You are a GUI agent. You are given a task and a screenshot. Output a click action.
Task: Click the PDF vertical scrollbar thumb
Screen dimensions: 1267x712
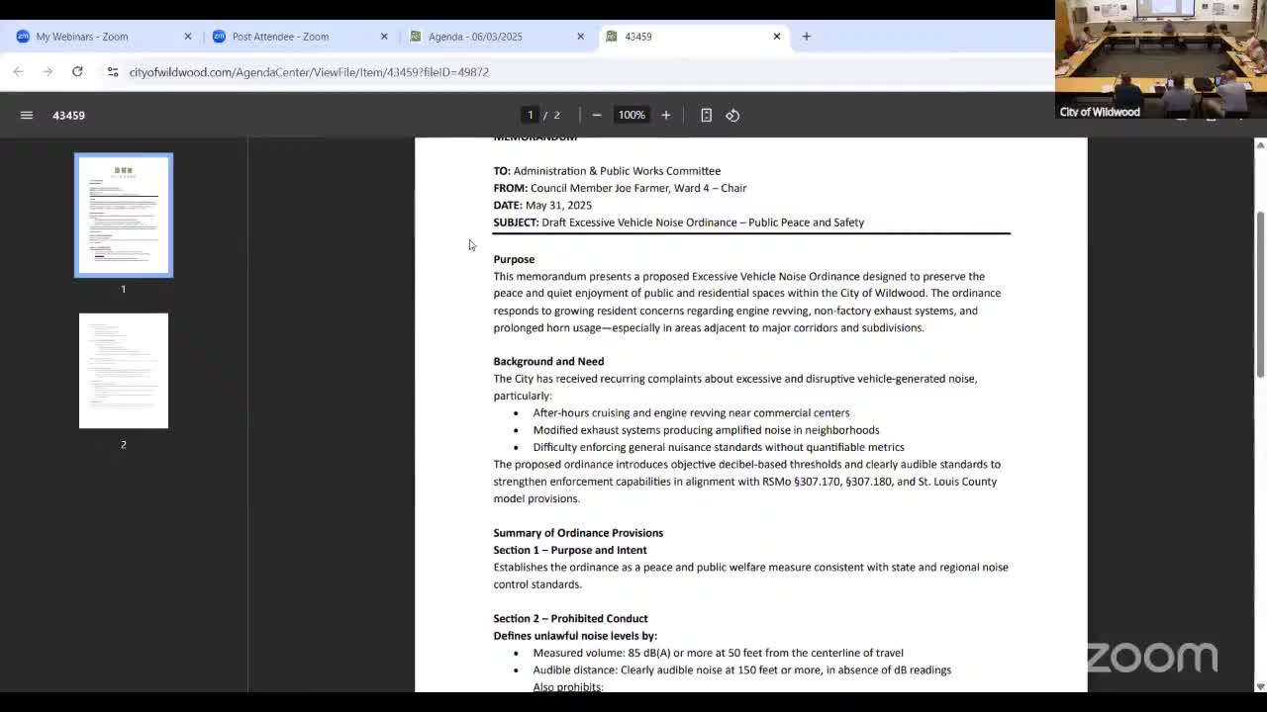coord(1260,294)
